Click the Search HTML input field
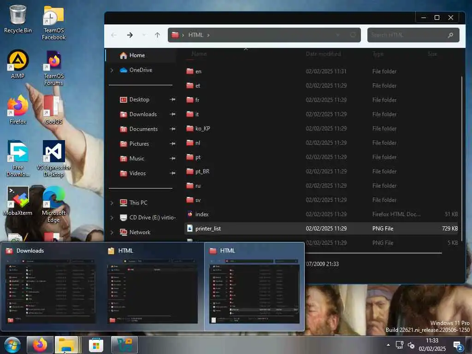The height and width of the screenshot is (354, 472). tap(407, 35)
